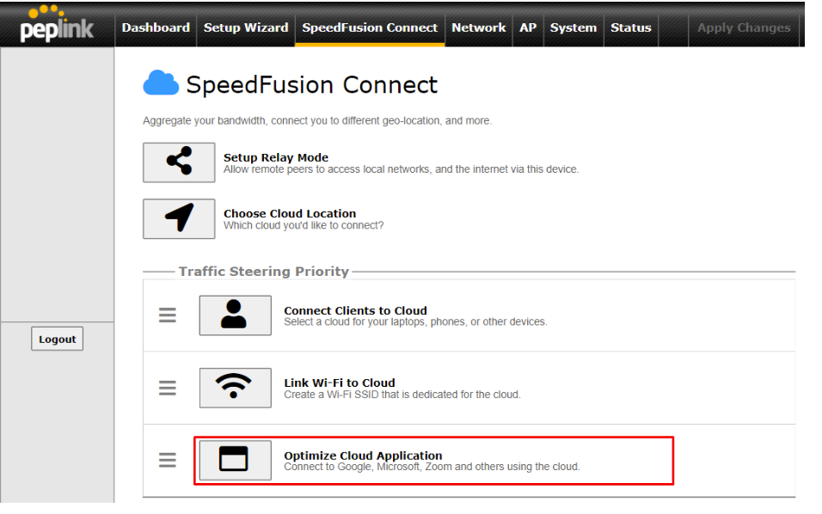Screen dimensions: 822x514
Task: Open the Dashboard tab
Action: [156, 28]
